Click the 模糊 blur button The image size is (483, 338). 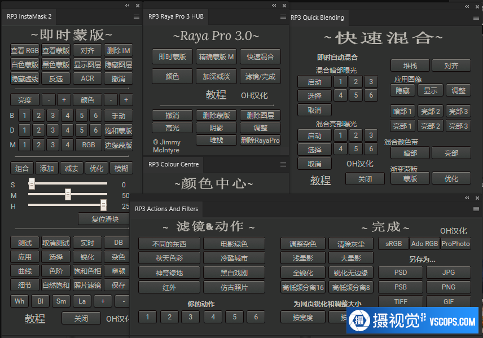click(121, 168)
